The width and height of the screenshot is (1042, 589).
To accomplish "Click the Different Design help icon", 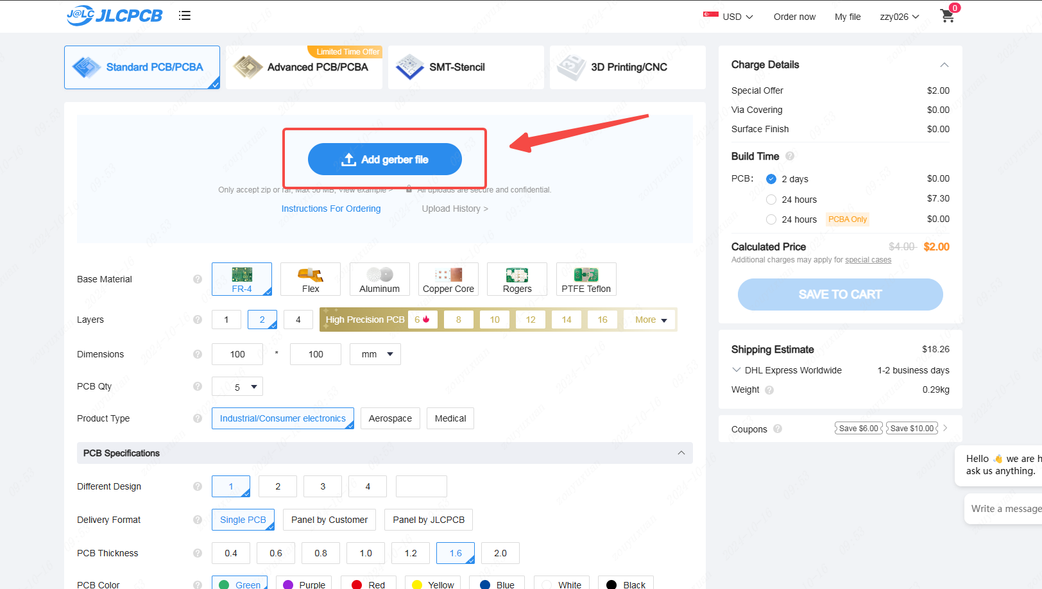I will (x=198, y=486).
